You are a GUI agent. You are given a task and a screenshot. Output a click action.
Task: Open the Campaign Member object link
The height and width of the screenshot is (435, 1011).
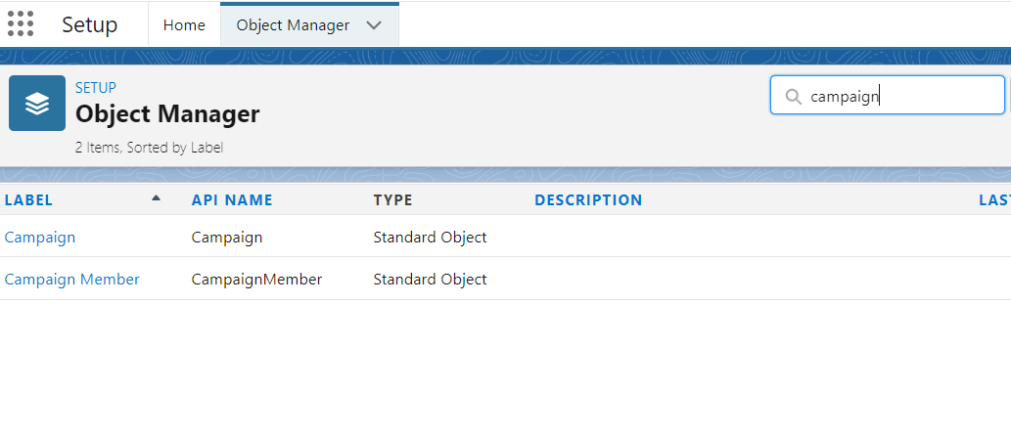71,279
